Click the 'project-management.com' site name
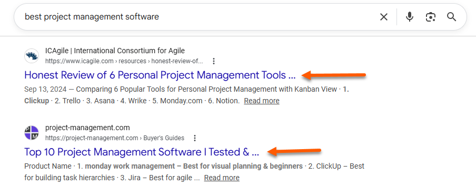Screen dimensions: 476x195 [87, 128]
